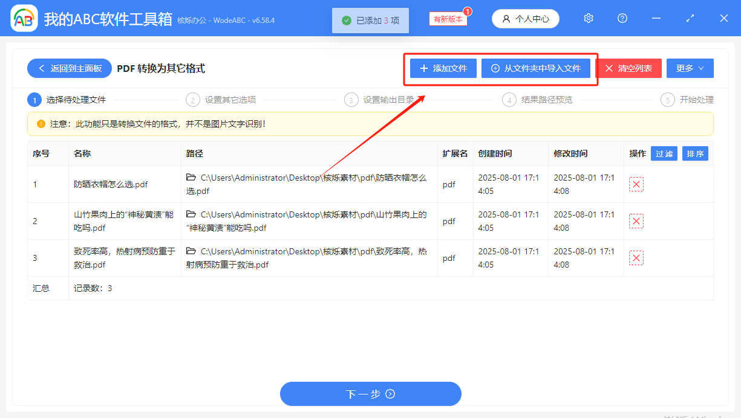Viewport: 741px width, 418px height.
Task: Click the 添加文件 button
Action: click(442, 68)
